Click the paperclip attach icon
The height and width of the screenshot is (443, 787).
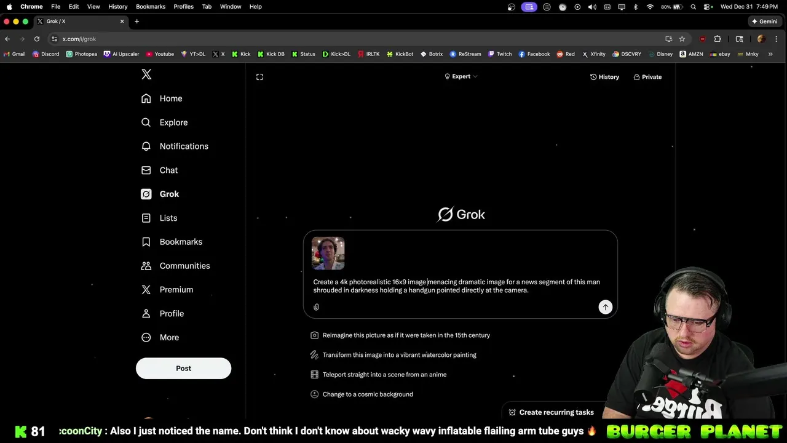click(316, 307)
